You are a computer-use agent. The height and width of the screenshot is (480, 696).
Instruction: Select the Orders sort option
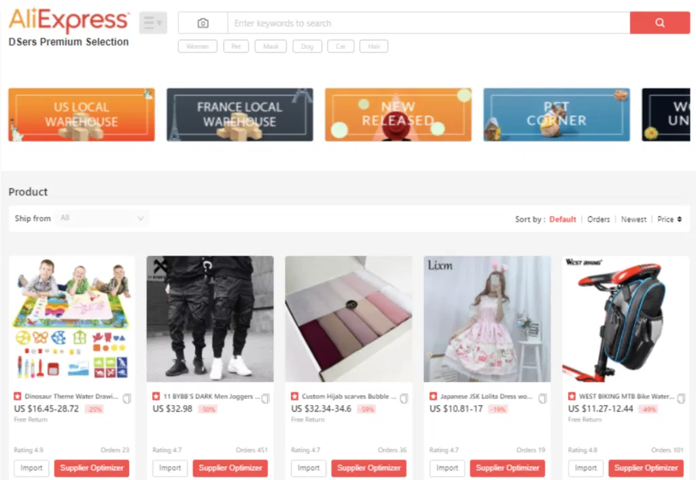[x=598, y=219]
